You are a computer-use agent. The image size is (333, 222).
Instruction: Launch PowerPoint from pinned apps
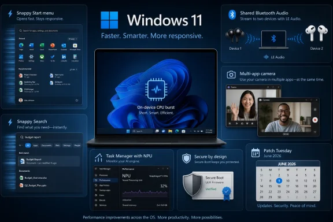pos(53,46)
